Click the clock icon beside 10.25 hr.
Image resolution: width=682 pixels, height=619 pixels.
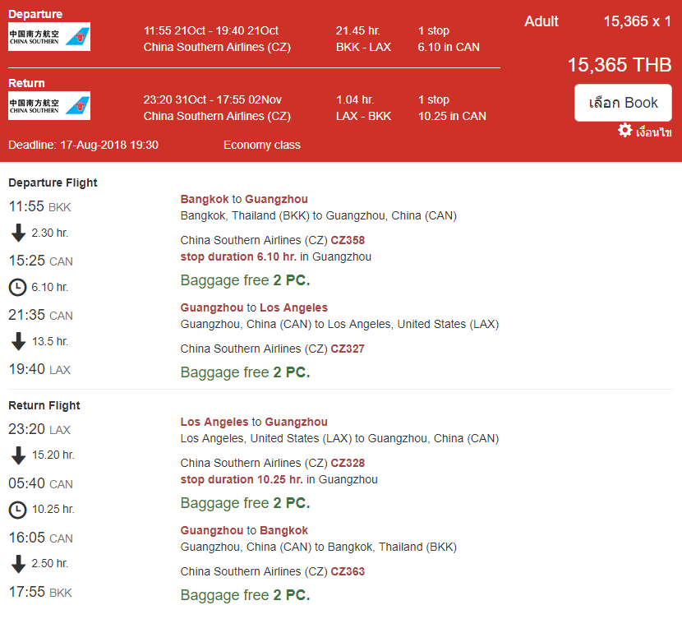(18, 510)
